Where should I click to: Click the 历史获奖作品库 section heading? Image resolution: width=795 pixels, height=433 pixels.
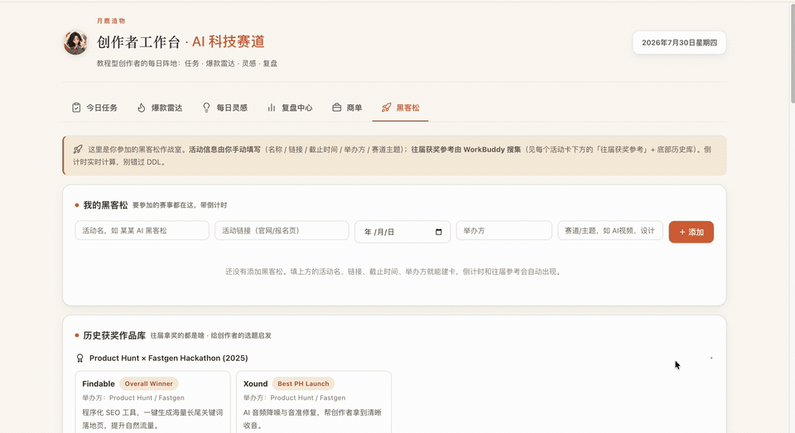point(114,335)
